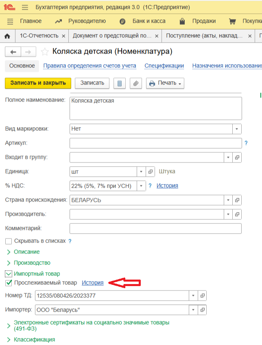This screenshot has height=345, width=262.
Task: Navigate forward with the right arrow
Action: 28,52
